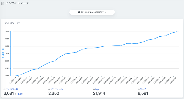Click the フォロワー数 chart card title
Viewport: 184px width, 99px height.
[x=12, y=23]
